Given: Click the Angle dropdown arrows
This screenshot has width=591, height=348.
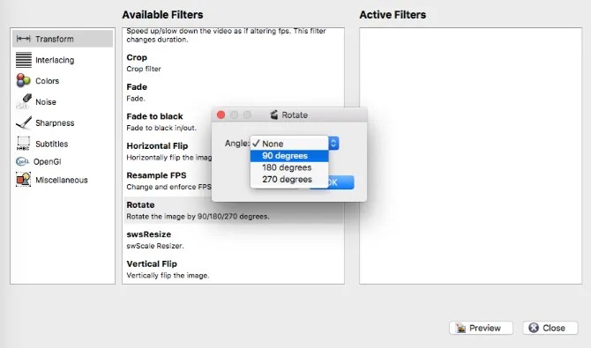Looking at the screenshot, I should click(333, 143).
